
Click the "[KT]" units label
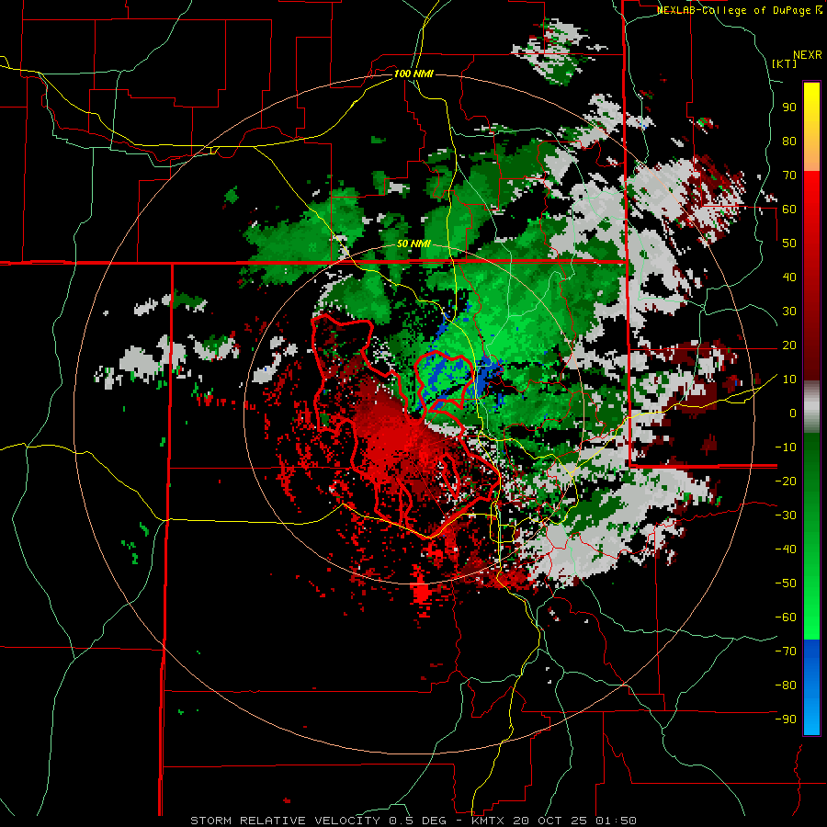(785, 63)
